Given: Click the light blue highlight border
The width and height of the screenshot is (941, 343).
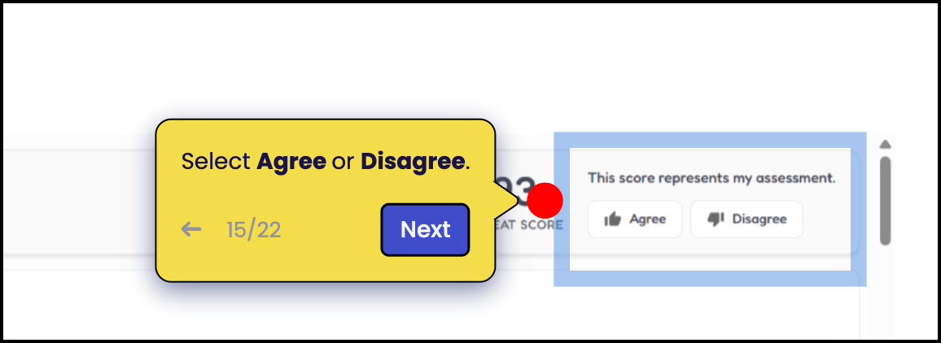Looking at the screenshot, I should point(709,278).
